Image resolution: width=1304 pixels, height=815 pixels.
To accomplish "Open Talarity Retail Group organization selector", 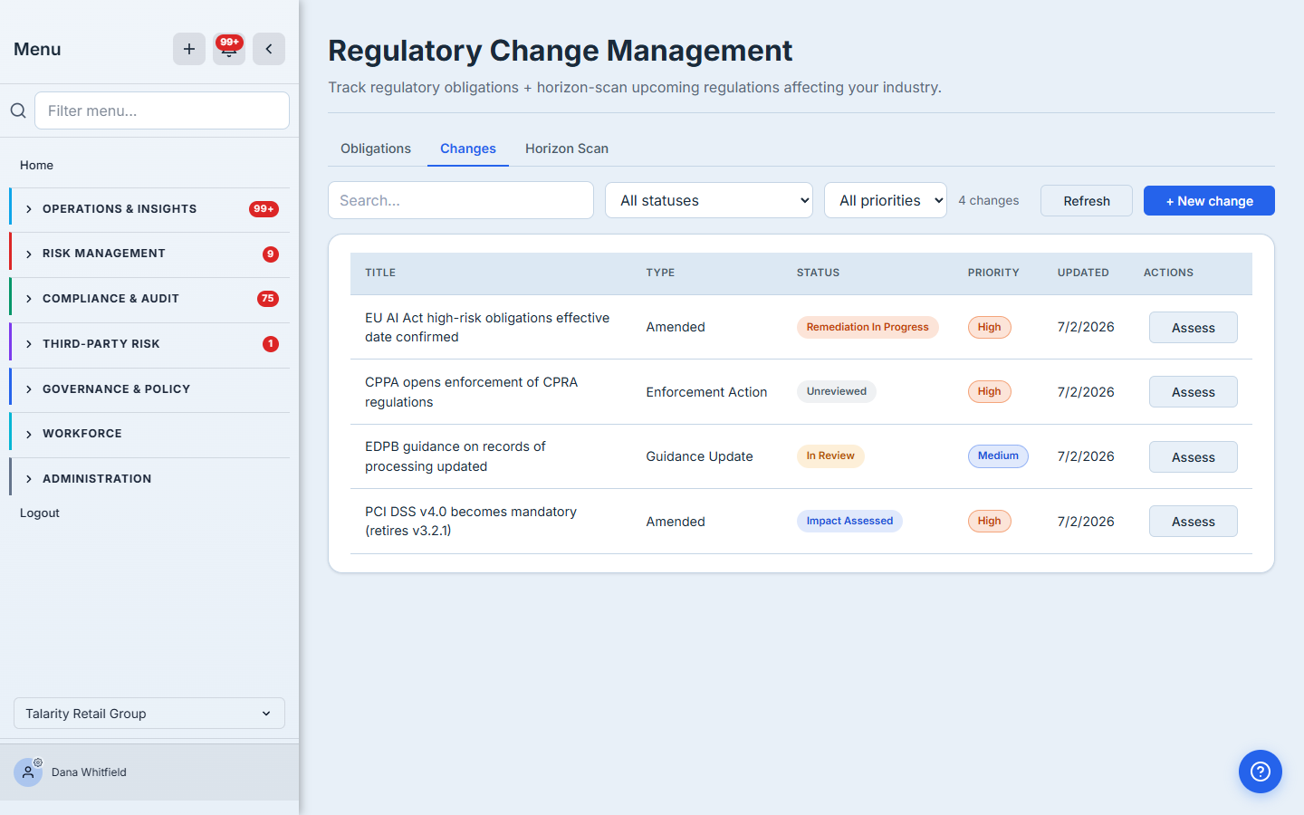I will 149,714.
